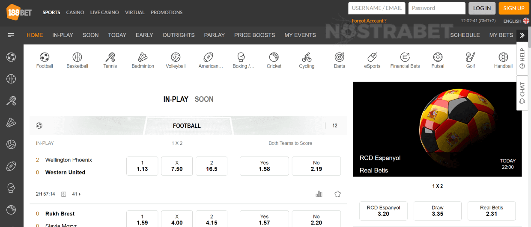Open MY BETS
The height and width of the screenshot is (227, 531).
click(x=501, y=35)
